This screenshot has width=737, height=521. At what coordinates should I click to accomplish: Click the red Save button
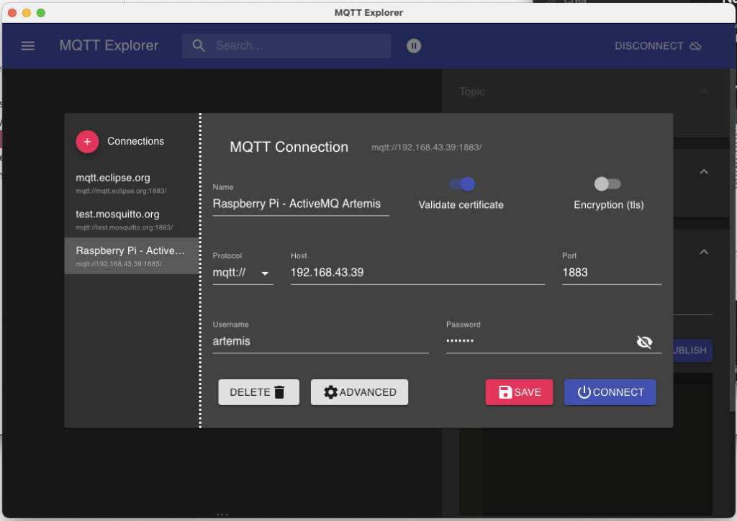519,392
